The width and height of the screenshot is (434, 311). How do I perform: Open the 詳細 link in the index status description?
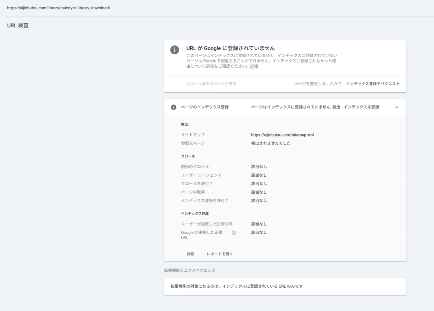pyautogui.click(x=254, y=66)
